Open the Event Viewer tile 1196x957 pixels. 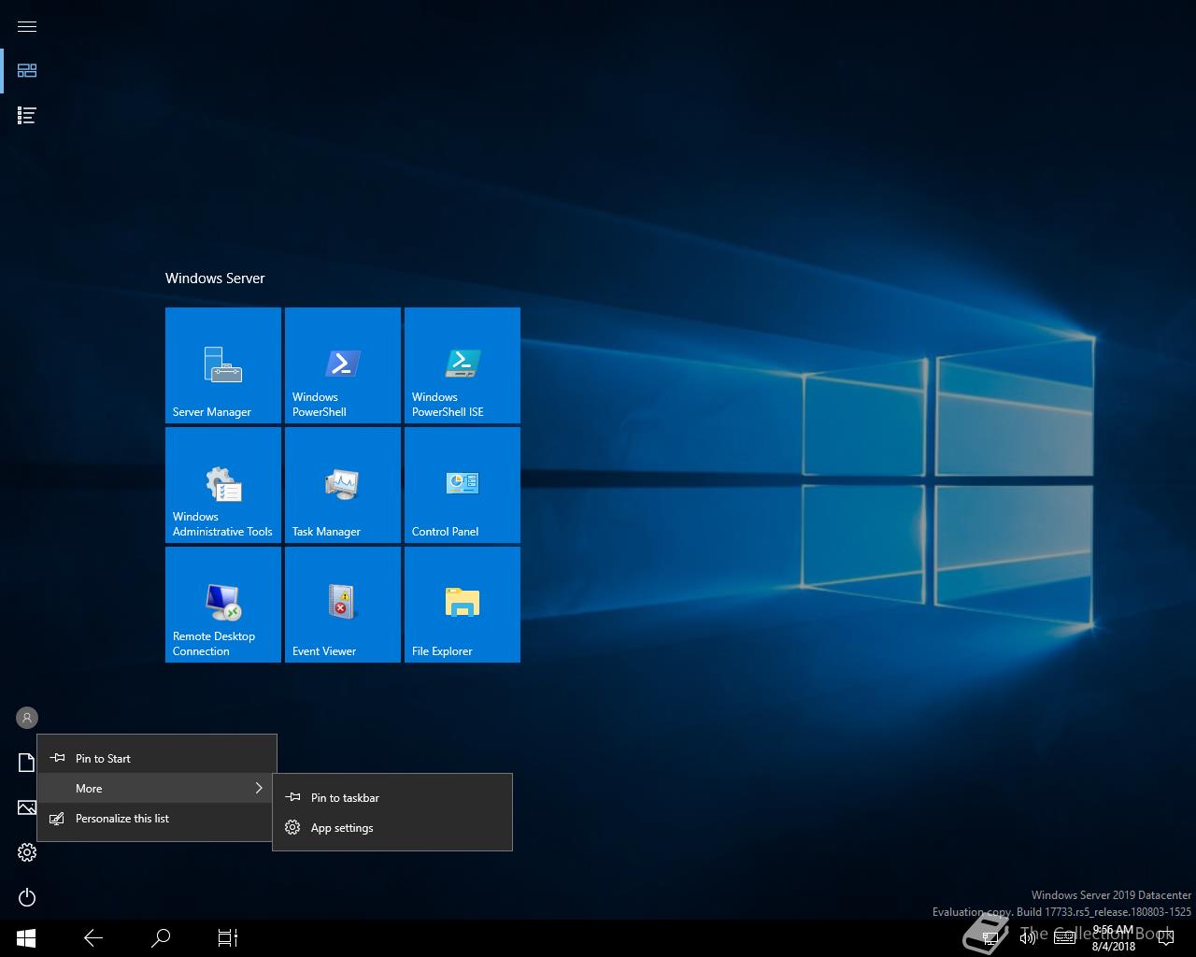coord(343,605)
